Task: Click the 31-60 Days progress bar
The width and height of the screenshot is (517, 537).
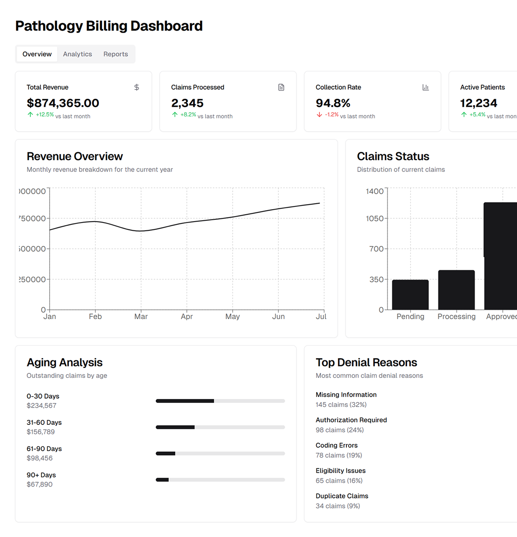Action: coord(220,427)
